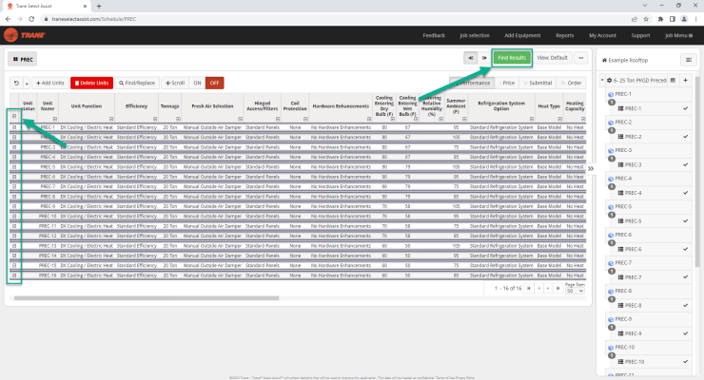Open Feedback in top navigation

tap(434, 35)
